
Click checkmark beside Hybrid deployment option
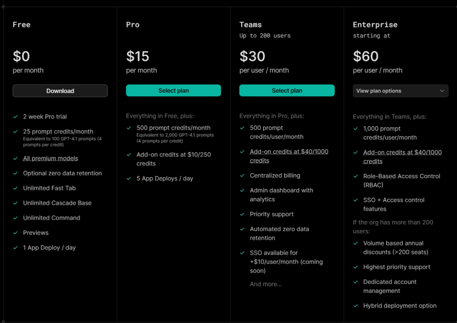coord(356,306)
